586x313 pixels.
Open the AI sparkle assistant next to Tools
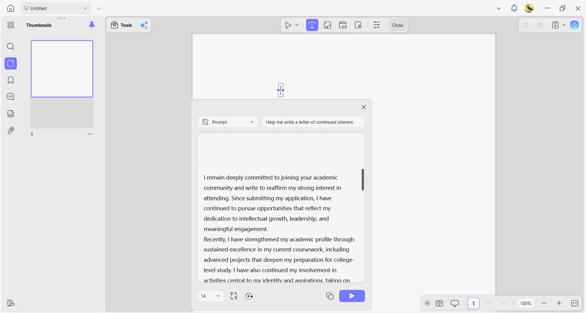click(x=144, y=25)
